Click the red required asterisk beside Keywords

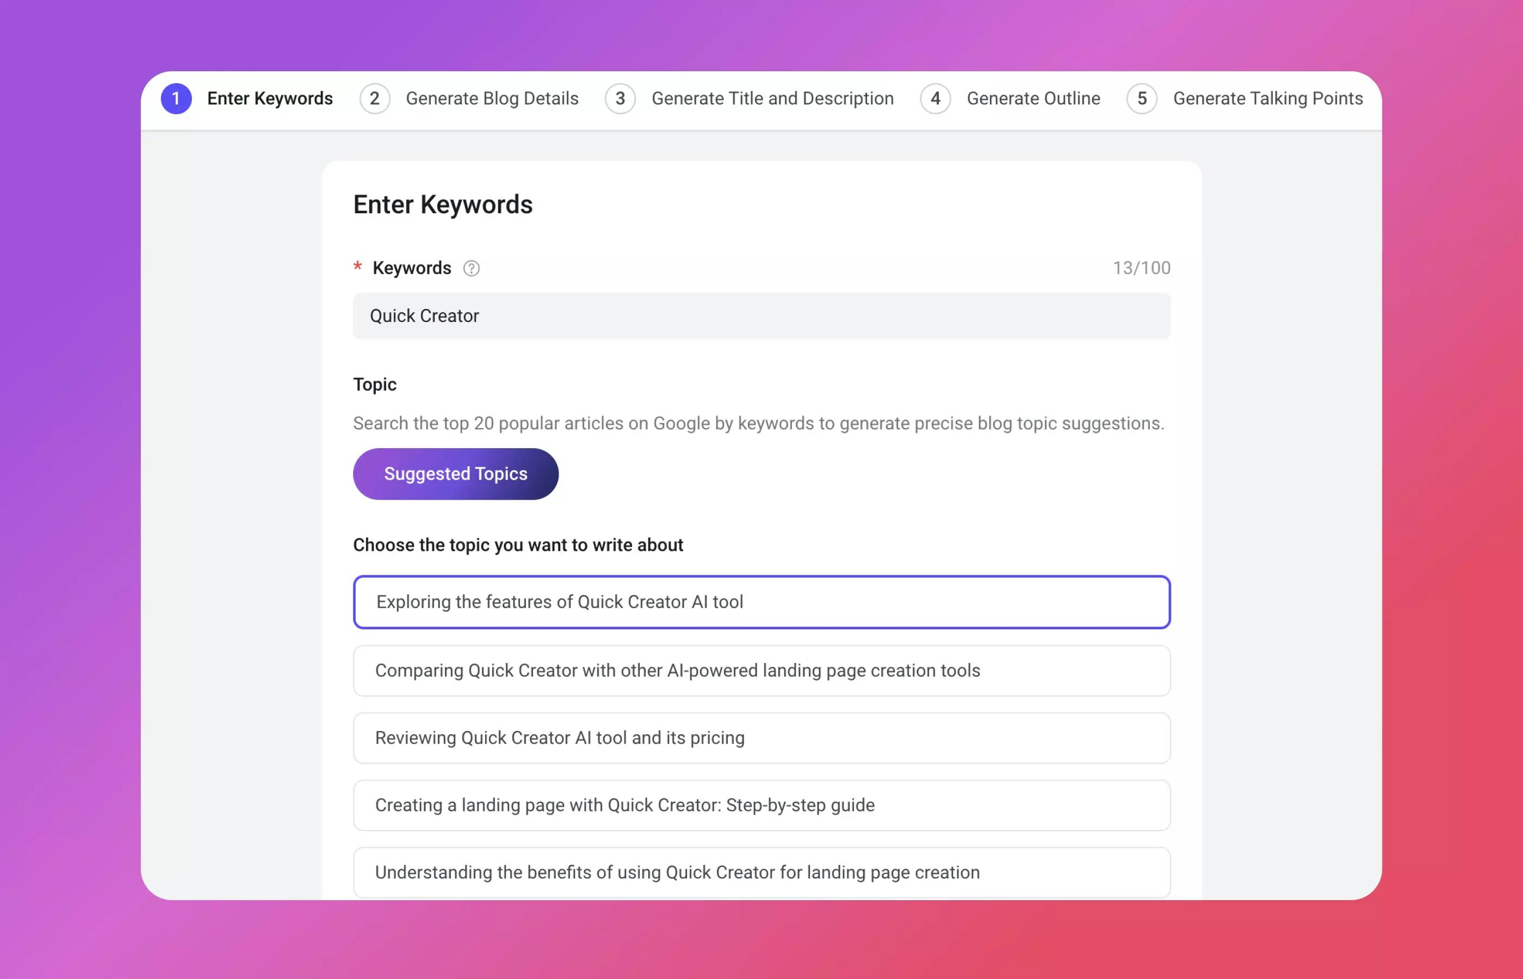358,268
